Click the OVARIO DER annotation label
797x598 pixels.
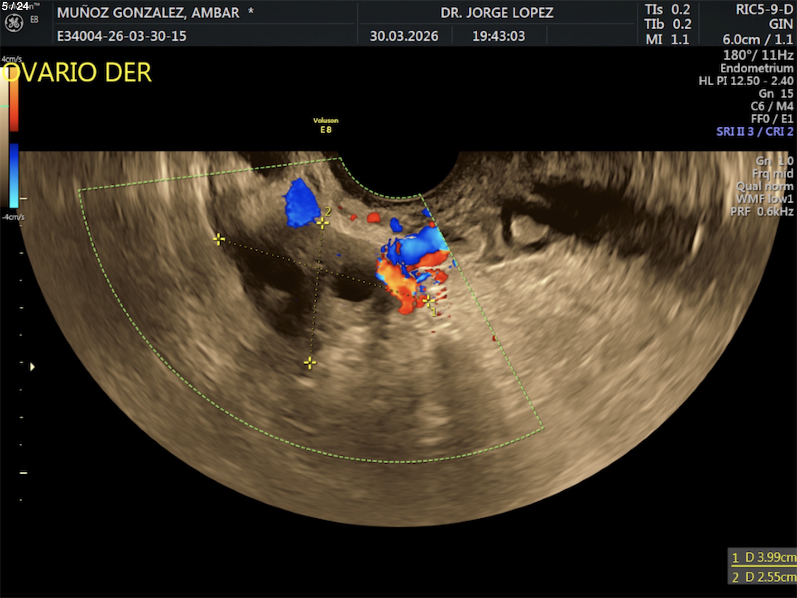tap(77, 72)
